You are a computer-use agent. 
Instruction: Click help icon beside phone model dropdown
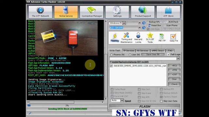coord(144,28)
